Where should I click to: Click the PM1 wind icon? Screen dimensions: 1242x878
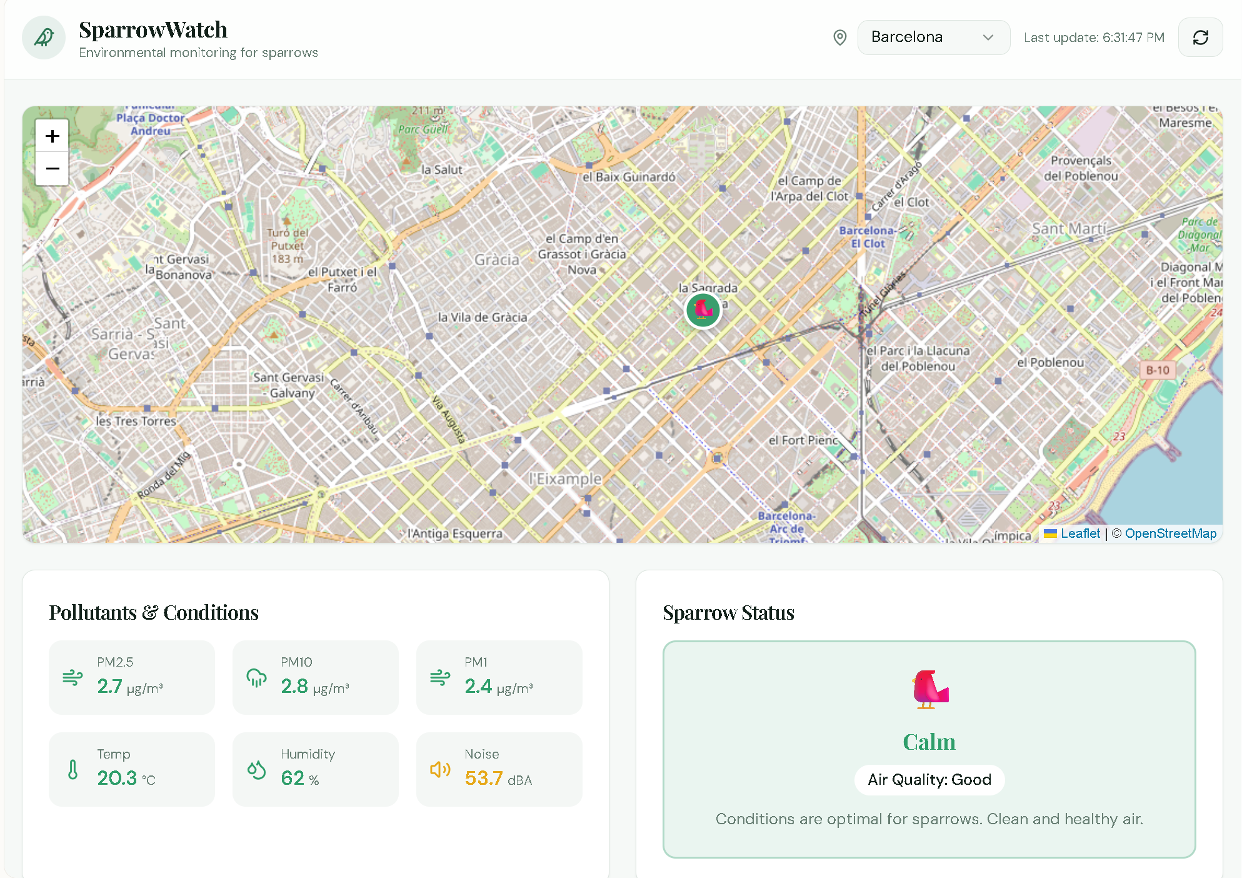440,677
